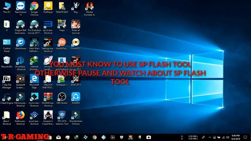Image resolution: width=251 pixels, height=141 pixels.
Task: Launch UltraViewer shortcut
Action: pos(20,43)
